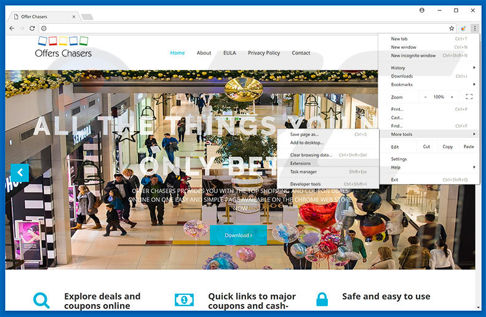Expand the More tools submenu

point(429,134)
